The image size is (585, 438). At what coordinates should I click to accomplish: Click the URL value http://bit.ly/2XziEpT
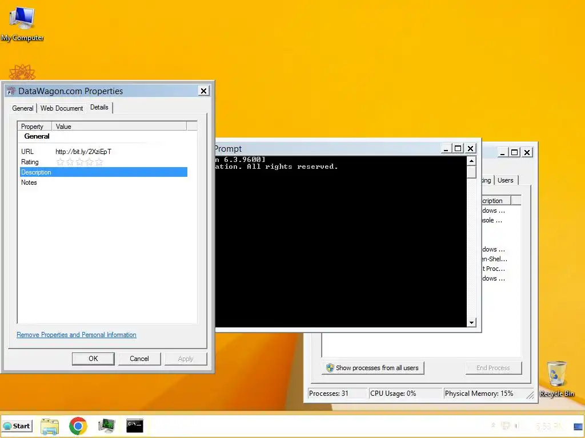(83, 152)
